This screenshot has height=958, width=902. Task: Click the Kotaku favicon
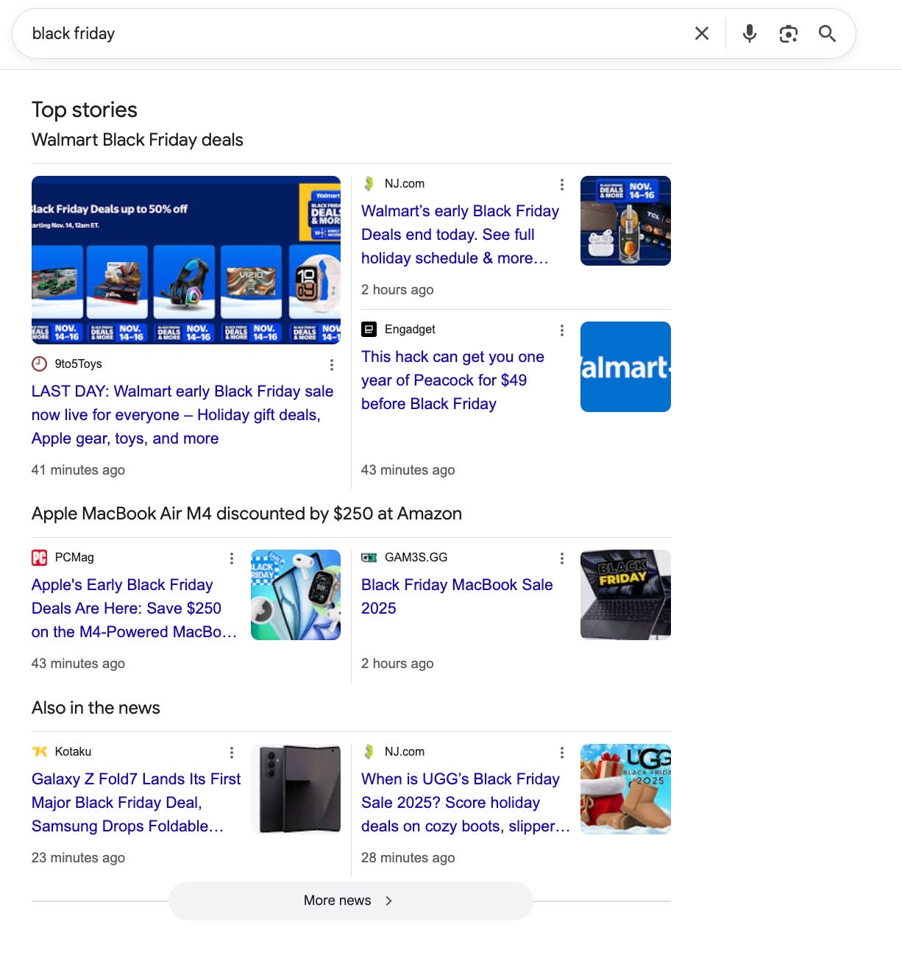[x=39, y=751]
